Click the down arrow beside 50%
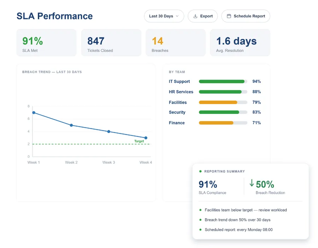Image resolution: width=318 pixels, height=248 pixels. (252, 183)
